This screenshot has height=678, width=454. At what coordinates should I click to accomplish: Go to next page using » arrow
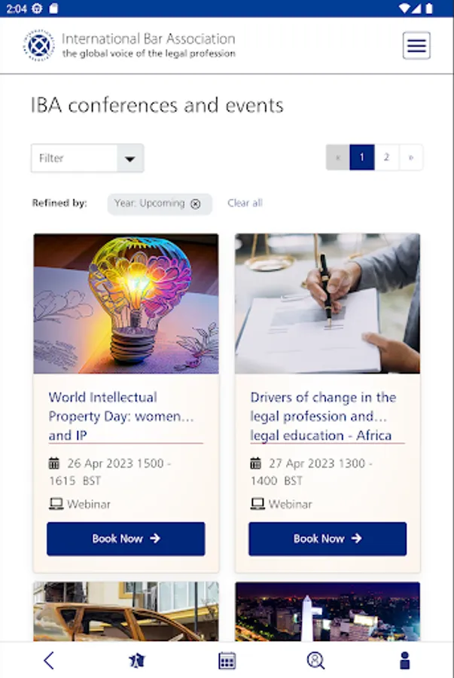410,157
